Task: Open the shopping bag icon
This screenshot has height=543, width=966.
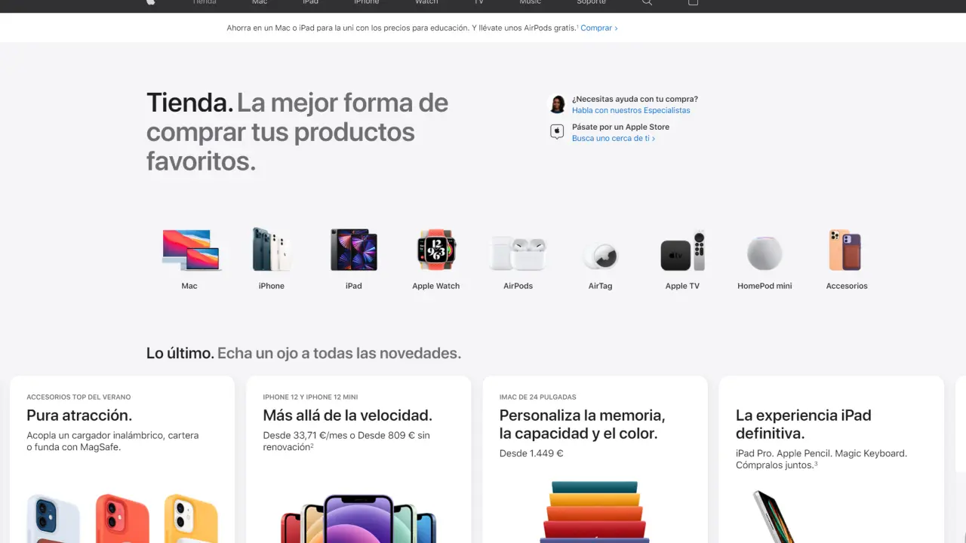Action: click(x=693, y=2)
